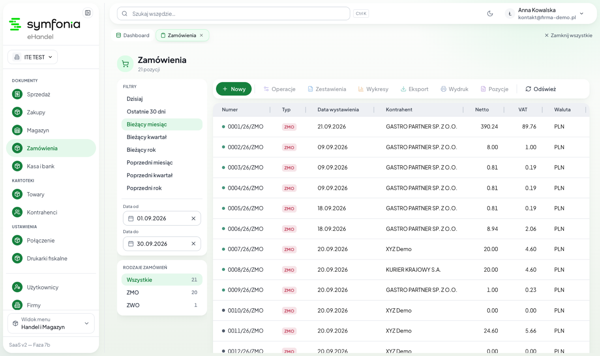Show Wszystkie order types
Screen dimensions: 600x356
click(162, 280)
